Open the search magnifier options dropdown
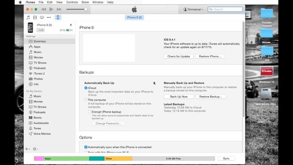Image resolution: width=293 pixels, height=165 pixels. point(211,9)
